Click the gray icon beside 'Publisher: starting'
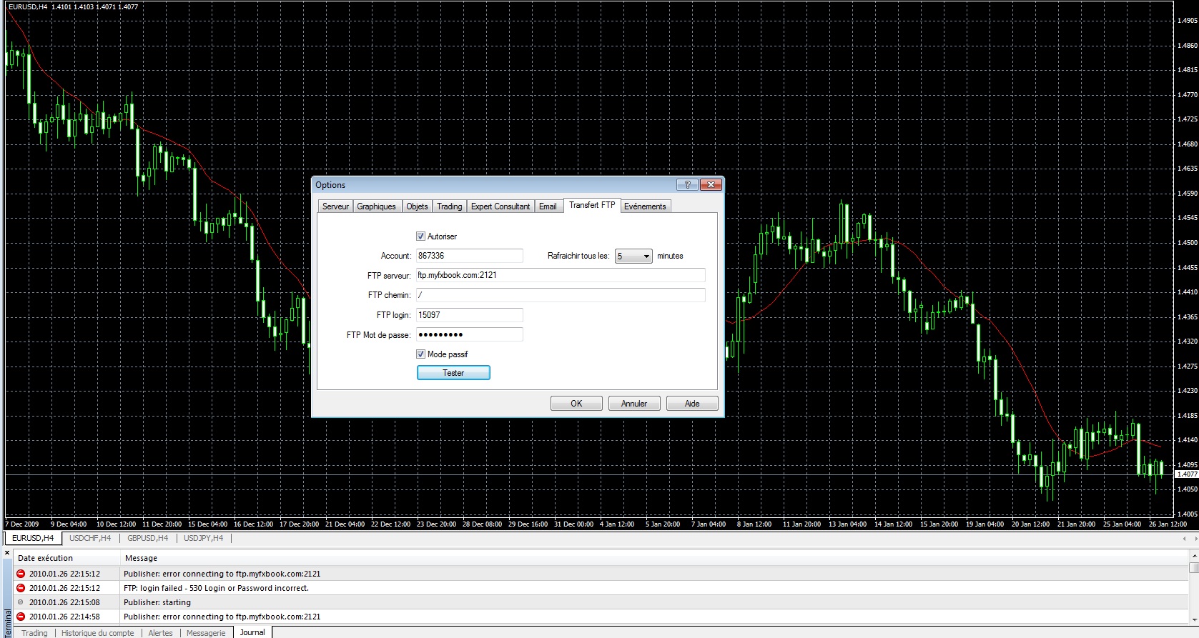 (21, 602)
